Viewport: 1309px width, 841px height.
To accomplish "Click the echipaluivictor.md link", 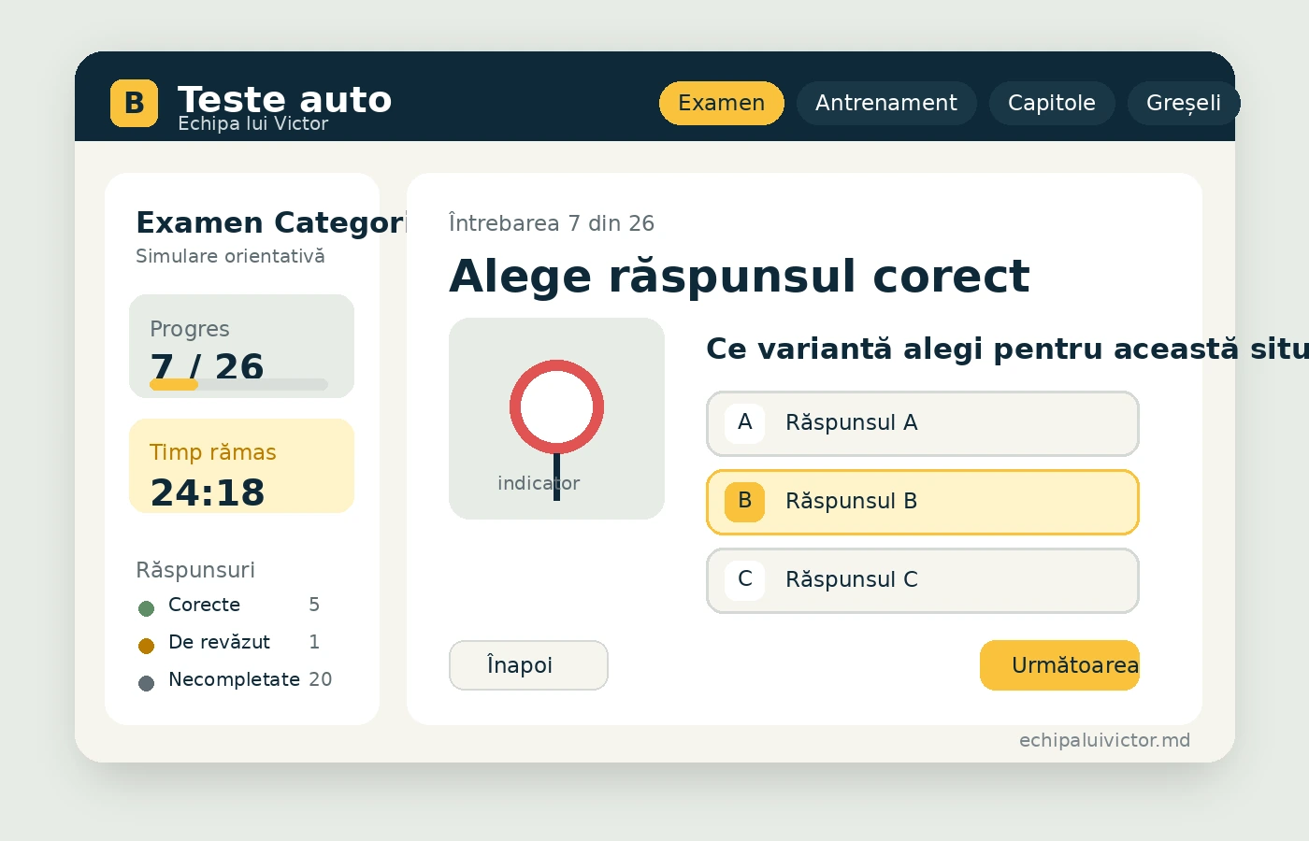I will pyautogui.click(x=1104, y=740).
